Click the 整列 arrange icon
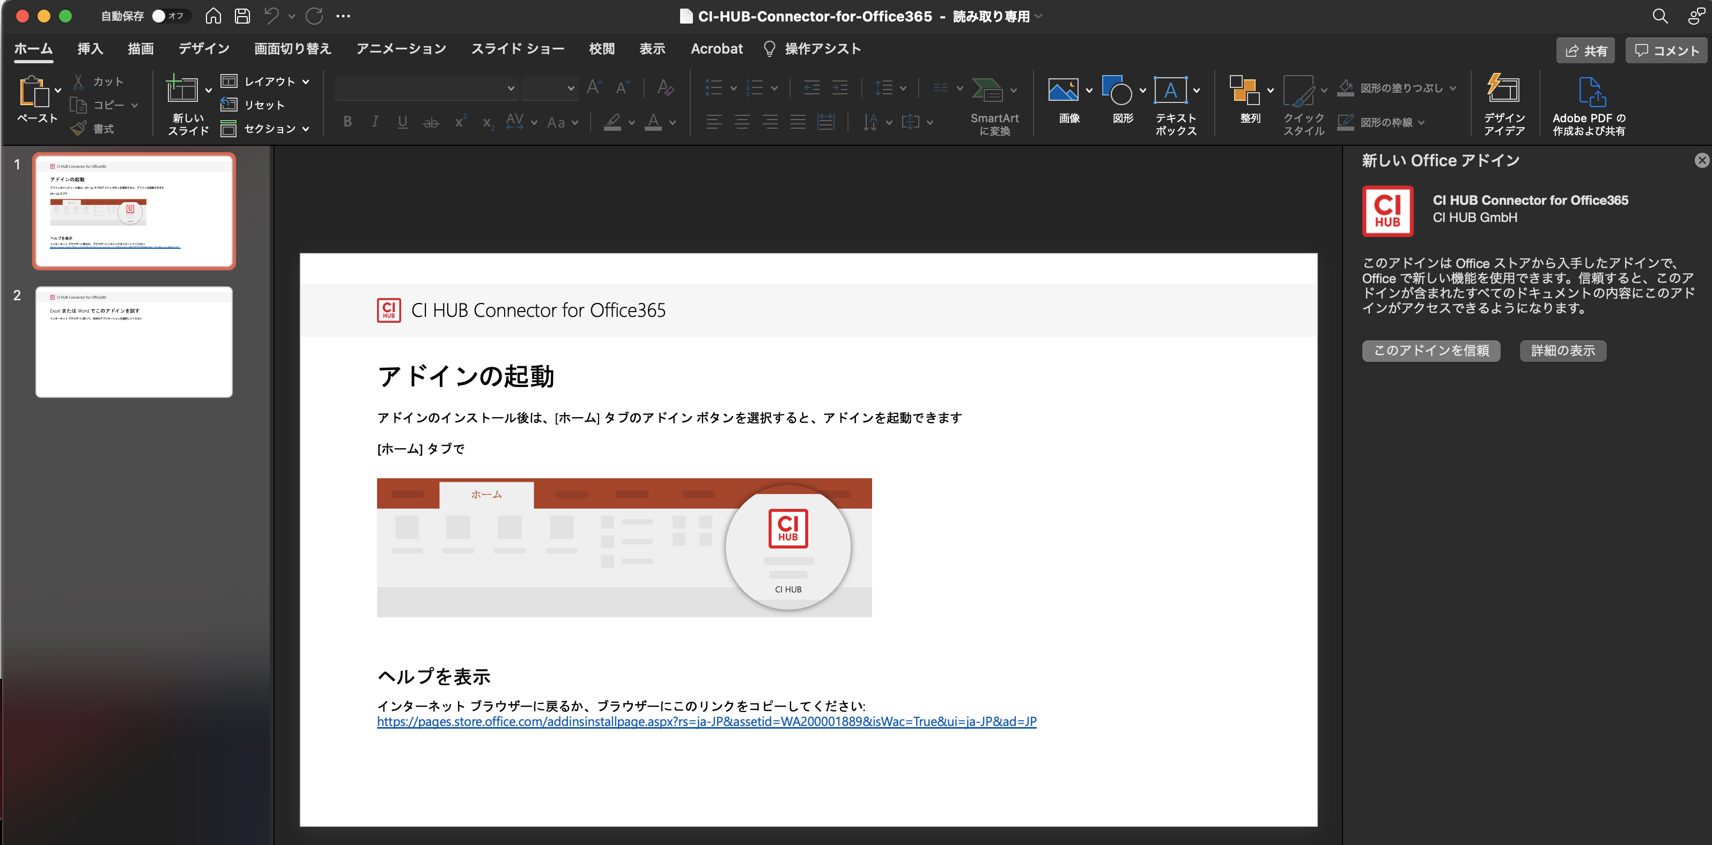1712x845 pixels. tap(1244, 91)
